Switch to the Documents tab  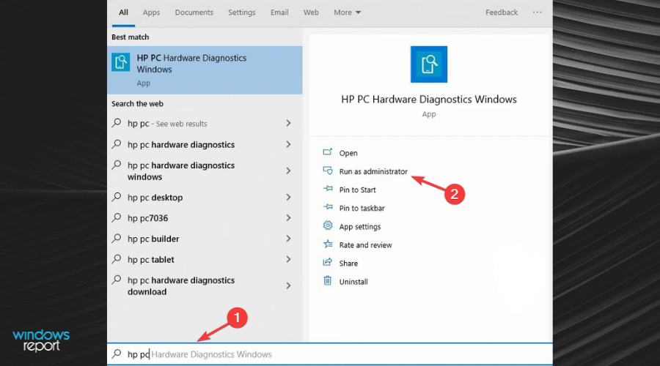194,12
